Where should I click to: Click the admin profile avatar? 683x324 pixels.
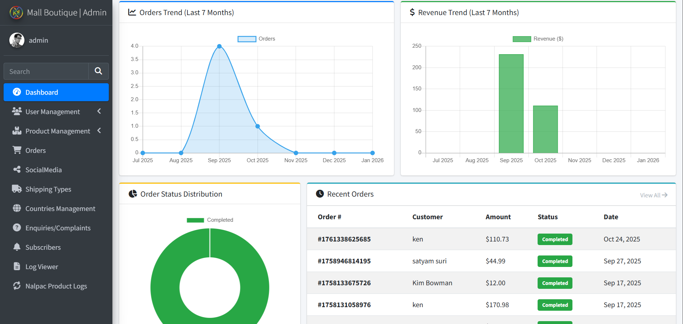pos(17,40)
